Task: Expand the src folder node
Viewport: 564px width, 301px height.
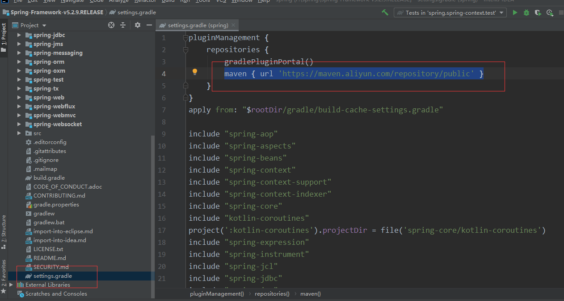Action: 19,133
